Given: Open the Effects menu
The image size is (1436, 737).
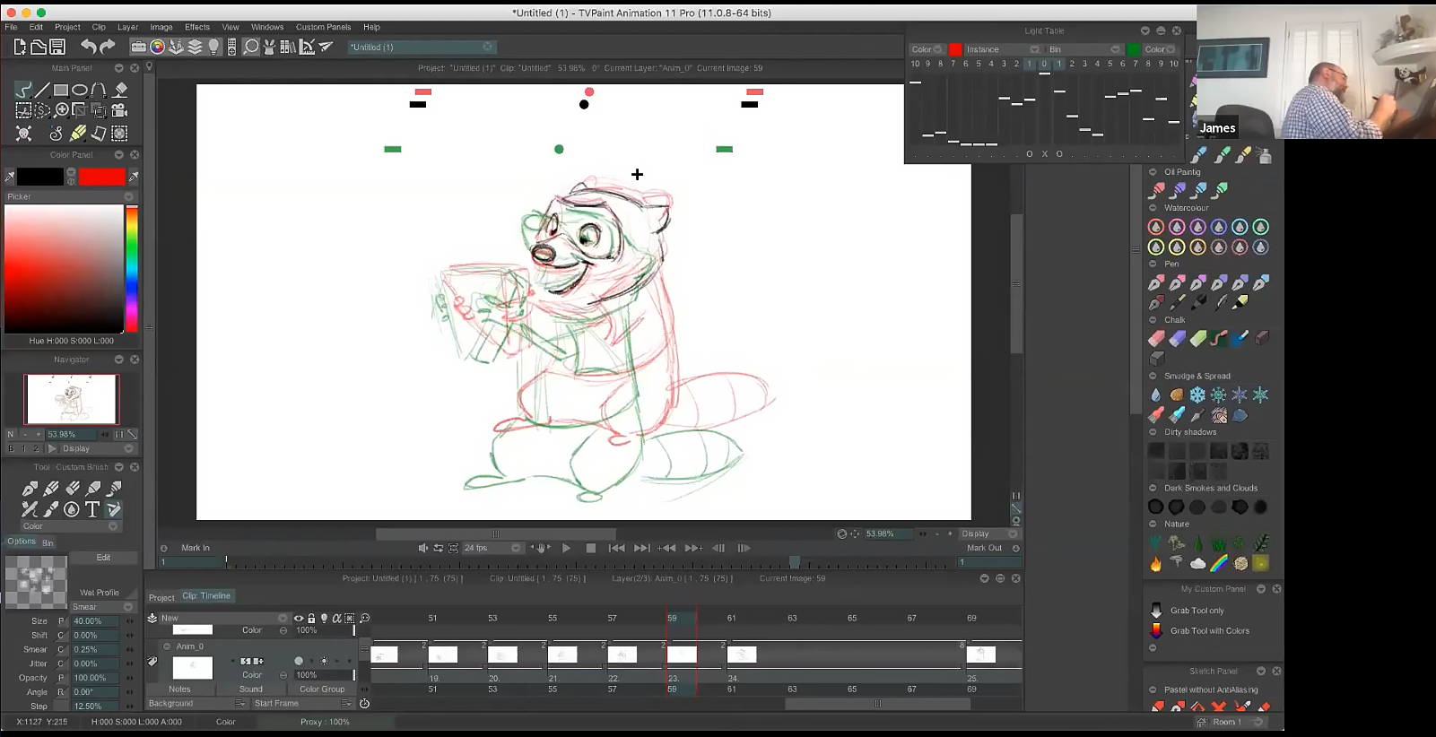Looking at the screenshot, I should [x=197, y=27].
